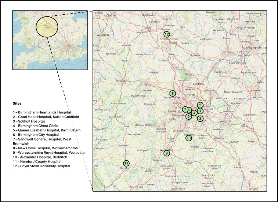Click marker 3 for Solihull Hospital
278x202 pixels.
[x=200, y=119]
